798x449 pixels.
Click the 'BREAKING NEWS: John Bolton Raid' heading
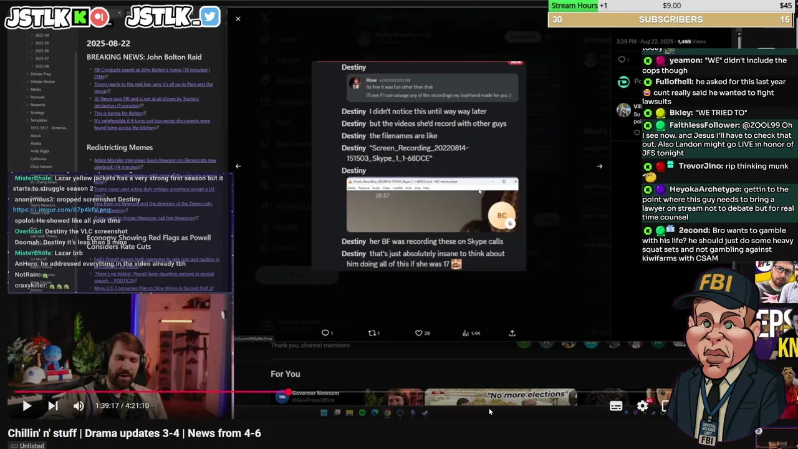[144, 57]
